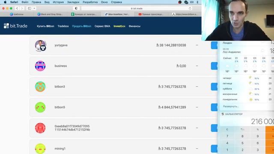The height and width of the screenshot is (154, 274).
Task: Click the yuriygava profile avatar
Action: coord(40,45)
